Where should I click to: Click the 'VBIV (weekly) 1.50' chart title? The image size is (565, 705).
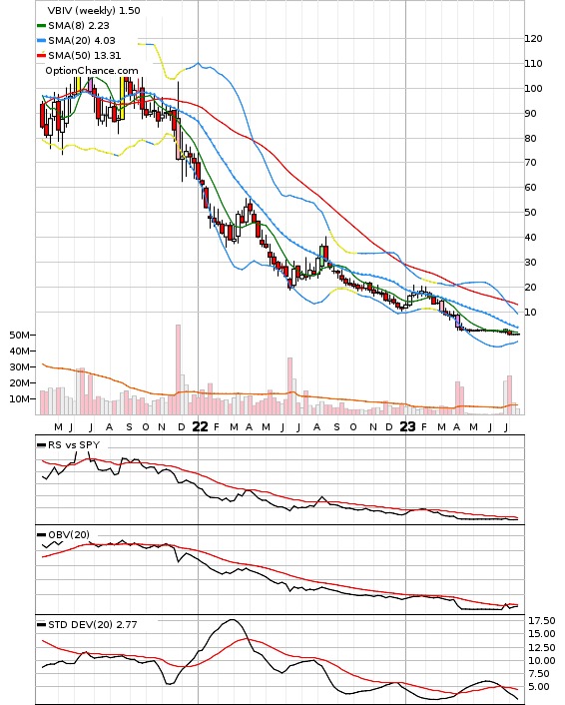pos(94,10)
